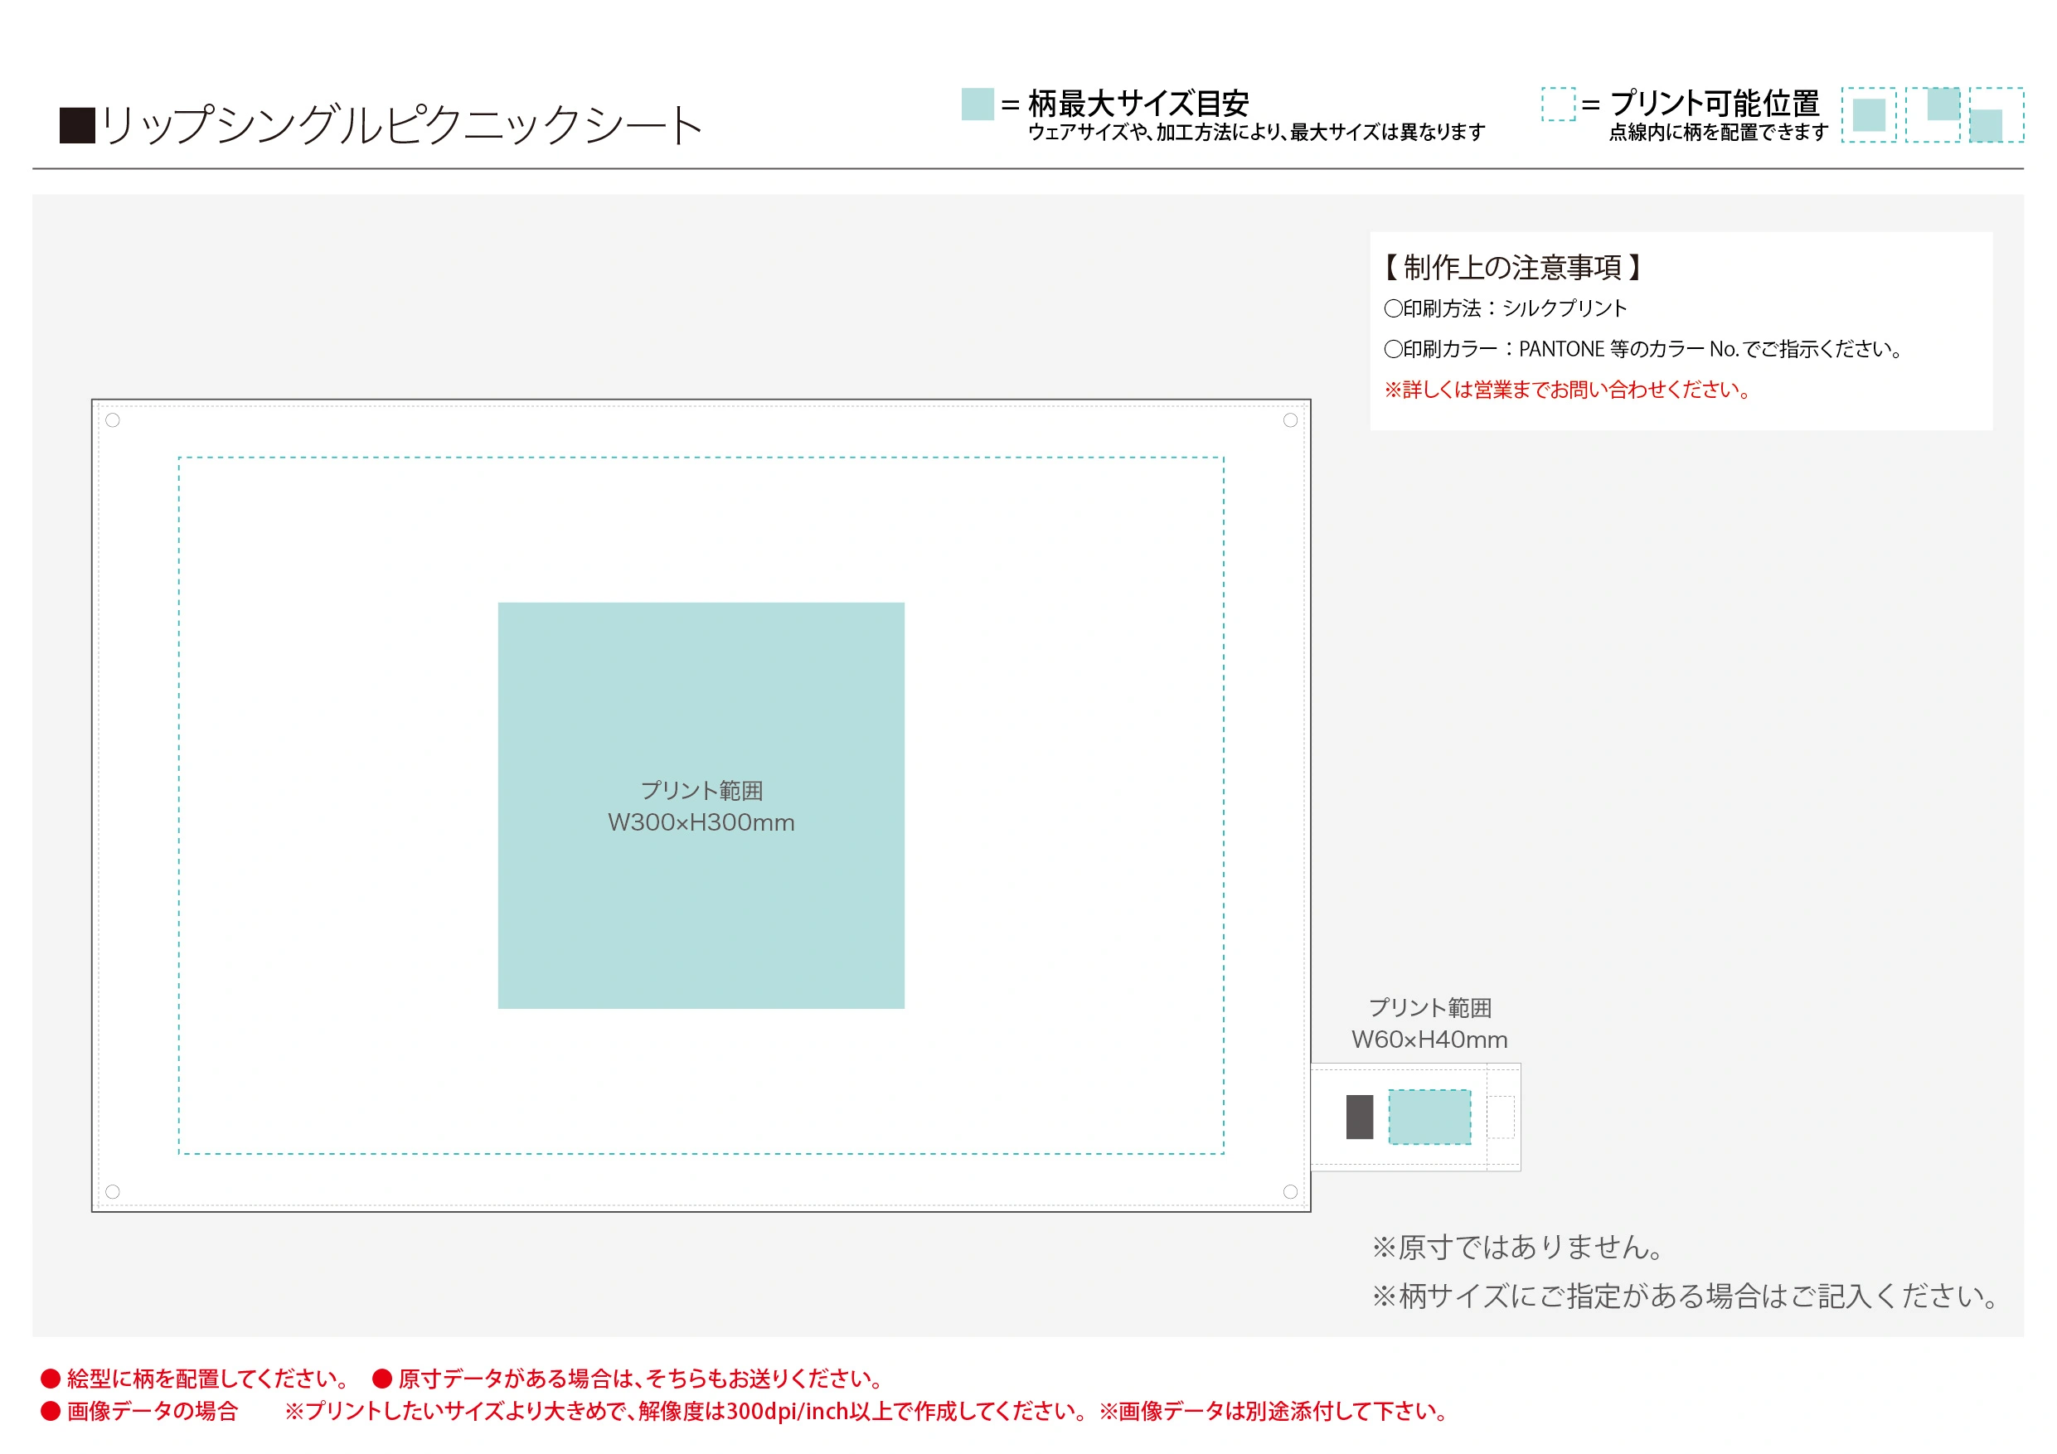Viewport: 2057px width, 1454px height.
Task: Click the example icon with the teal square at the bottom
Action: (1996, 114)
